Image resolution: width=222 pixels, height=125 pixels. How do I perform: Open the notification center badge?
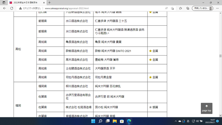217,121
